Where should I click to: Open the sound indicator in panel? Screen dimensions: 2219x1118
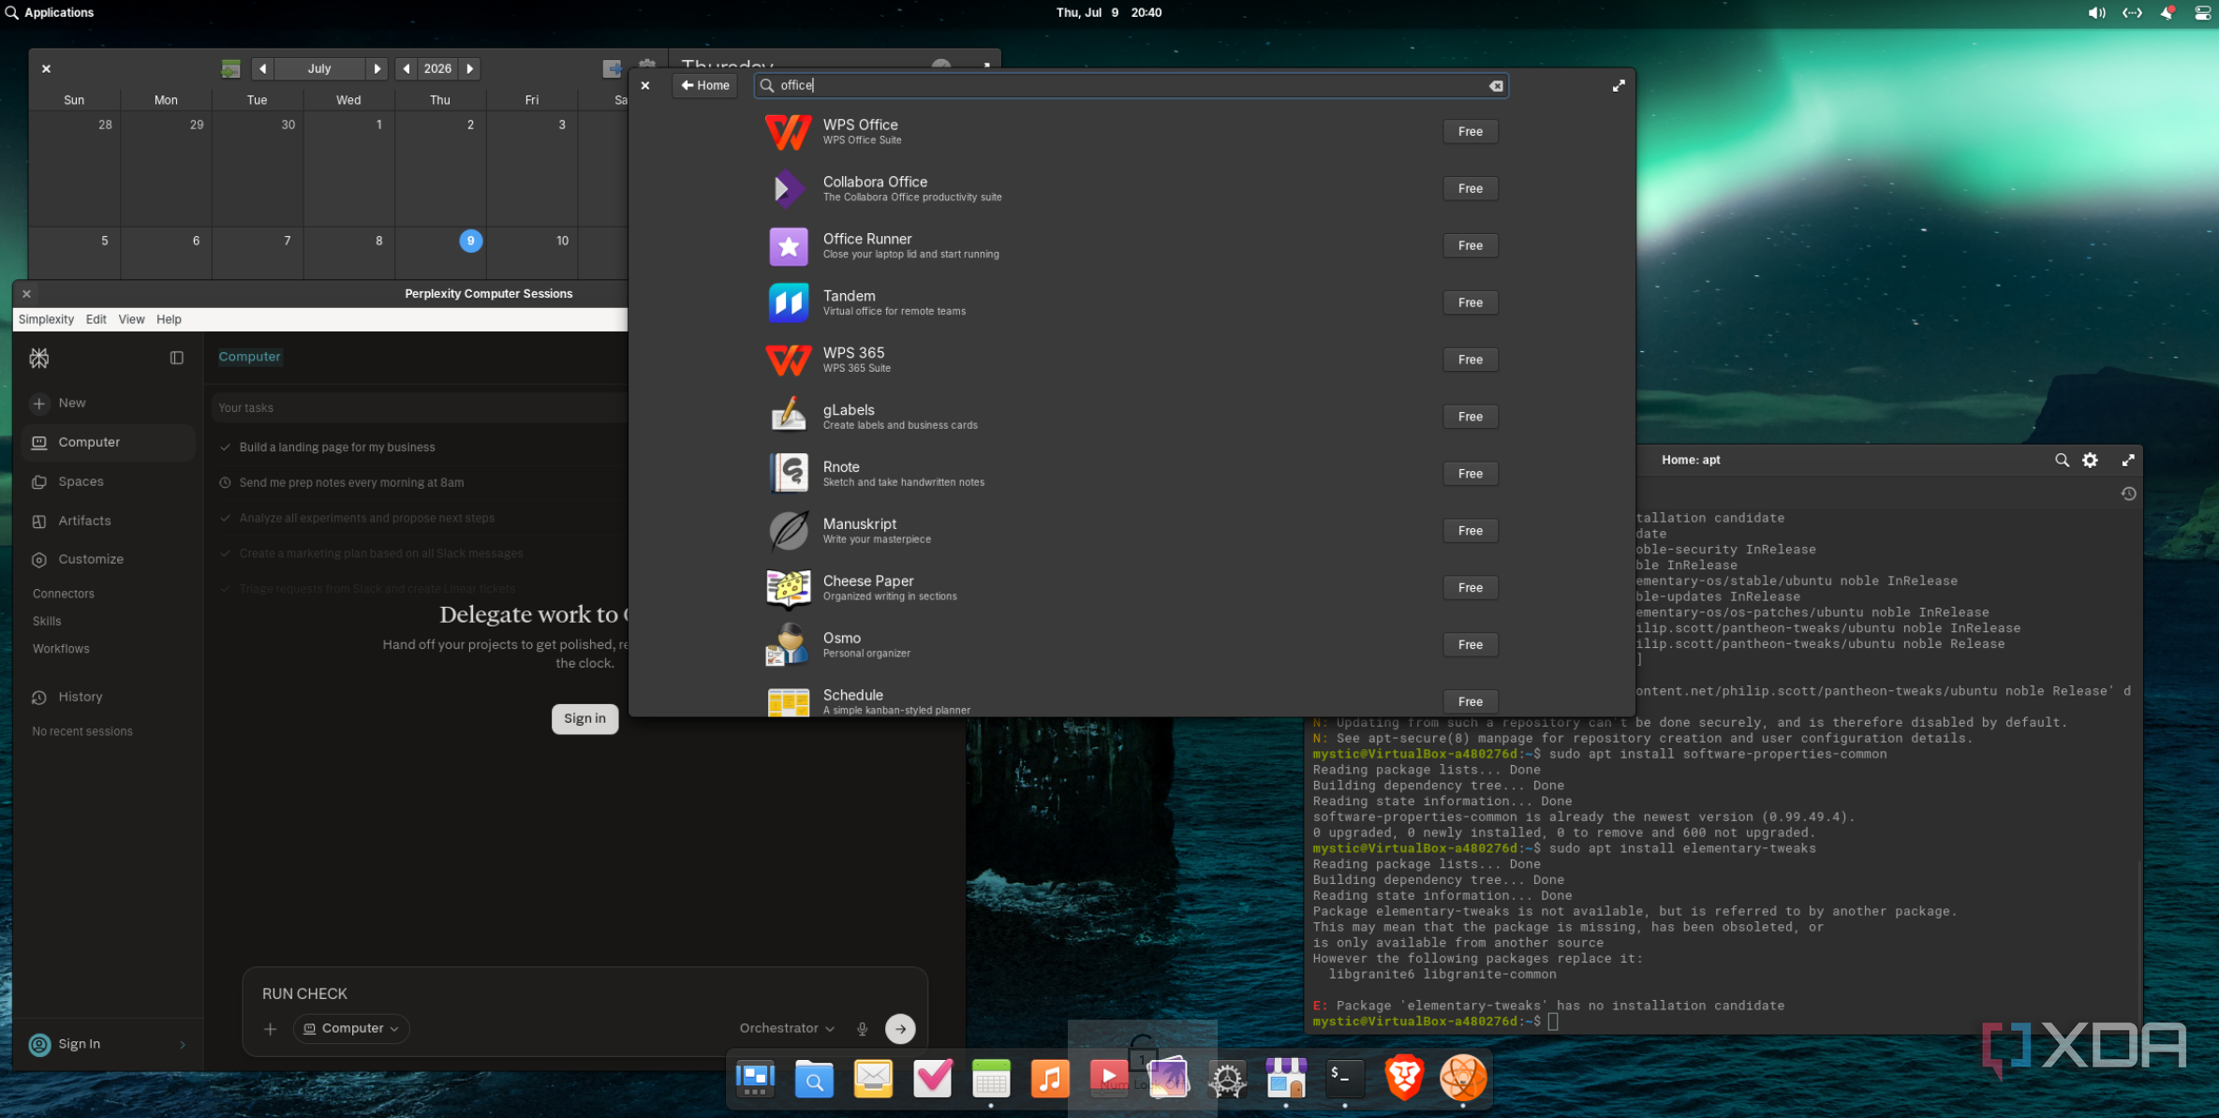coord(2096,12)
